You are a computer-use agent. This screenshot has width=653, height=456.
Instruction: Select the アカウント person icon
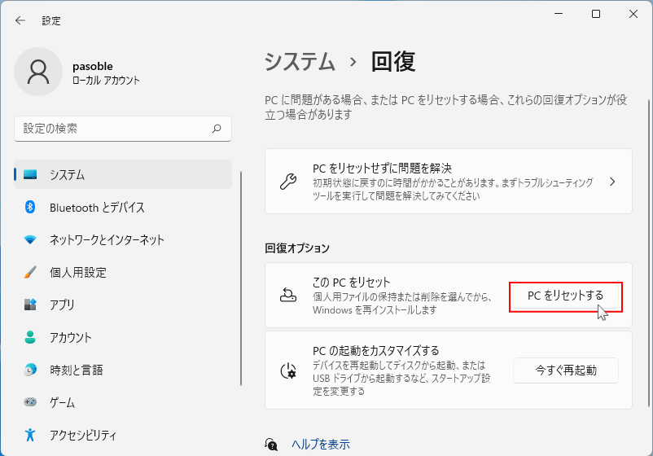[x=30, y=337]
